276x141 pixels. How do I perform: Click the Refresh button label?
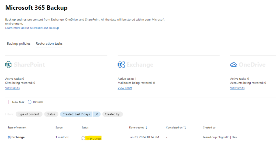(38, 102)
